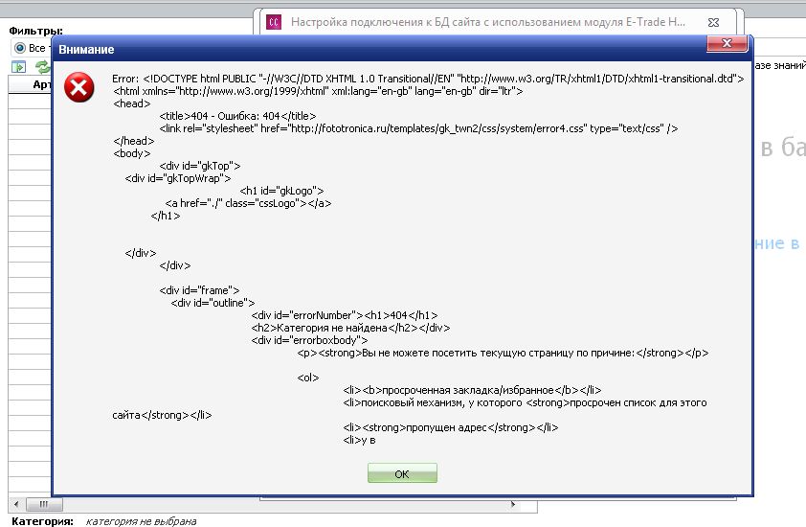Close the Настройка подключения к БД tab
The image size is (806, 527).
(713, 22)
